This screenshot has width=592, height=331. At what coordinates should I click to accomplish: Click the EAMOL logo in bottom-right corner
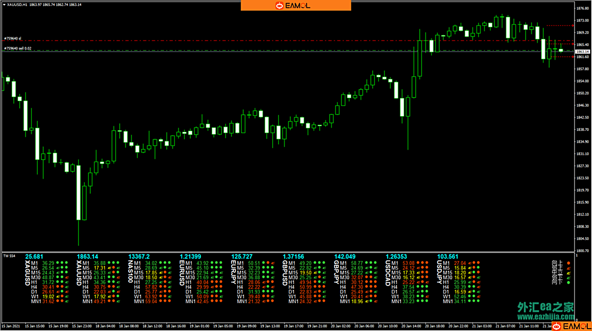[571, 326]
